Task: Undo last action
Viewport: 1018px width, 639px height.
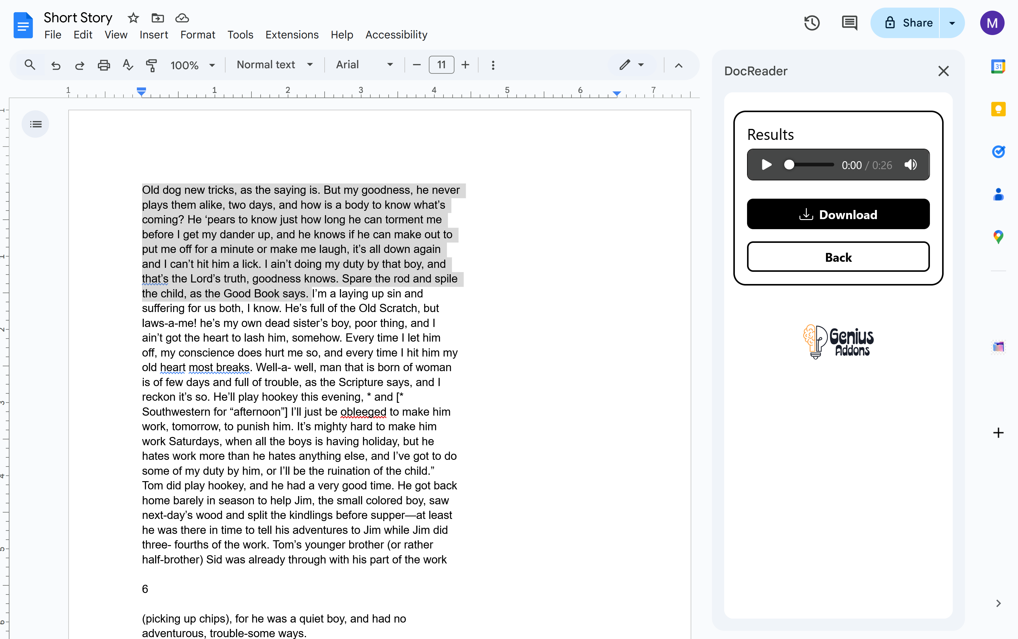Action: coord(56,65)
